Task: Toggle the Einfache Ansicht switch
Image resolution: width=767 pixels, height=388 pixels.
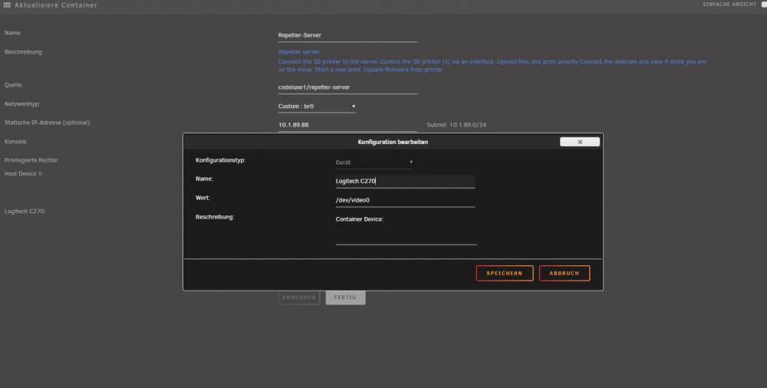Action: (764, 5)
